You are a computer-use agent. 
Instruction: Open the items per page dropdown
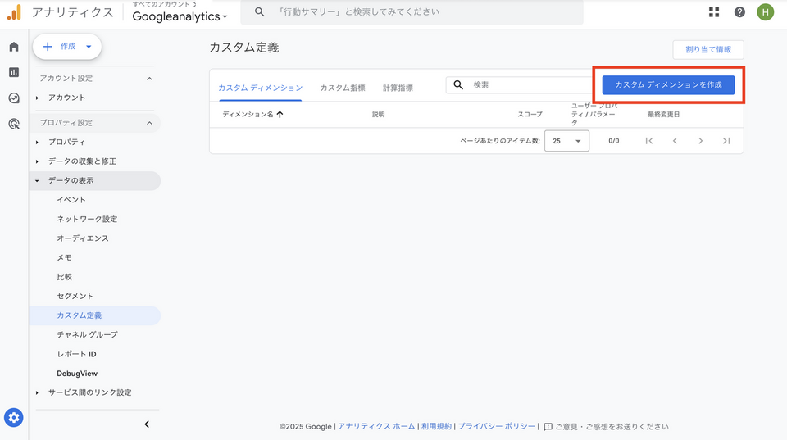(567, 141)
